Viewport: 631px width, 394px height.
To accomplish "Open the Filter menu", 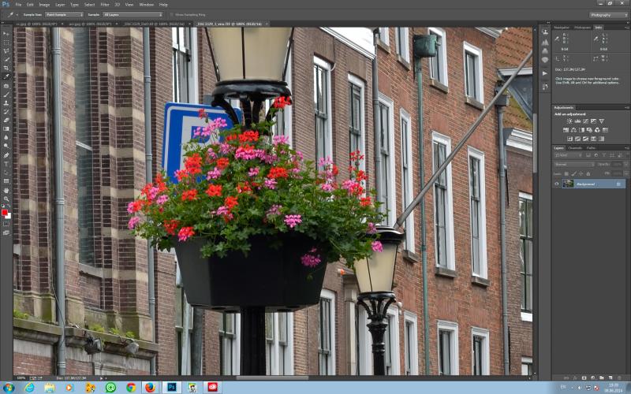I will click(105, 5).
